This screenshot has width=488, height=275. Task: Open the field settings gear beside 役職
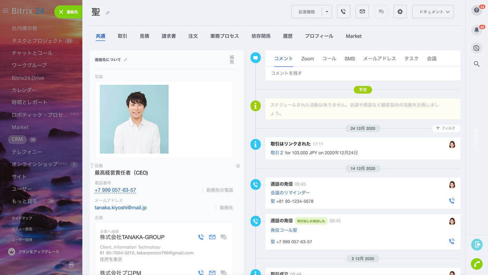pos(238,166)
